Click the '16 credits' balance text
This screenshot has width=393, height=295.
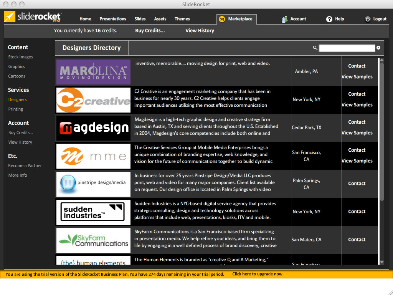click(106, 31)
